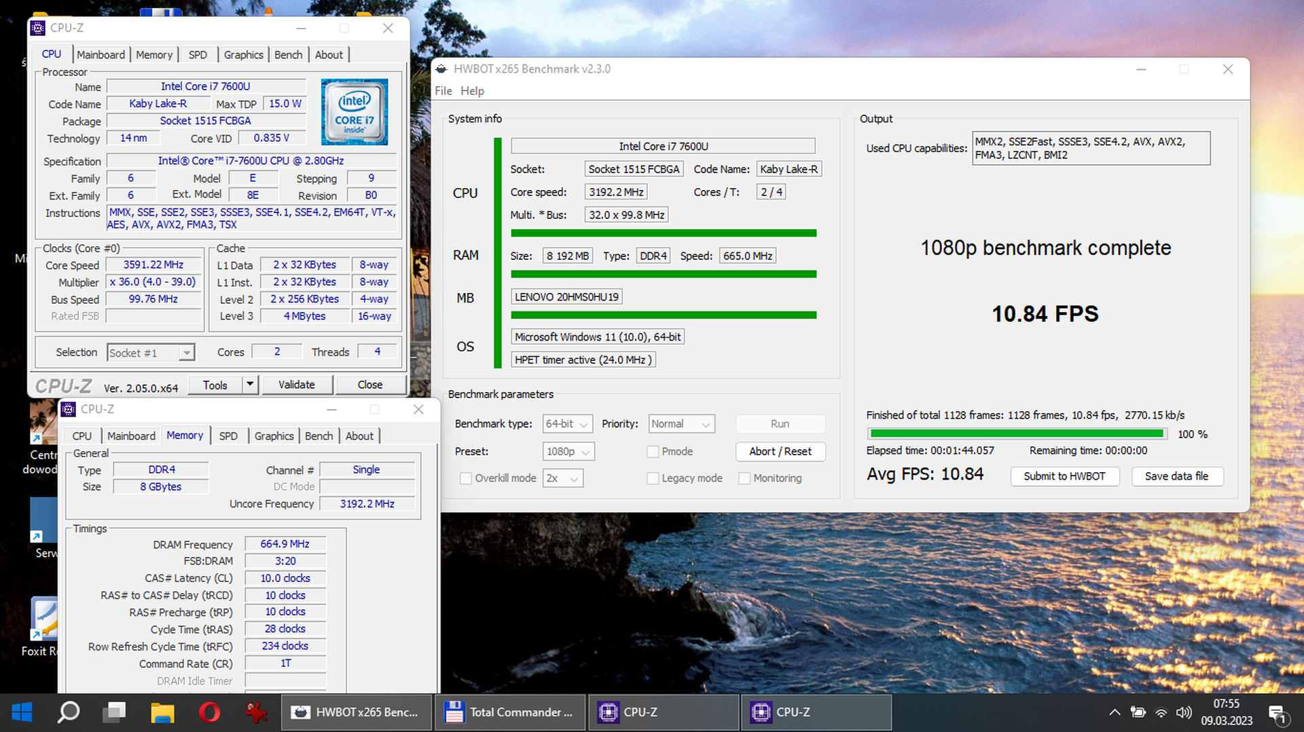Click Save data file button
This screenshot has width=1304, height=732.
click(1177, 476)
